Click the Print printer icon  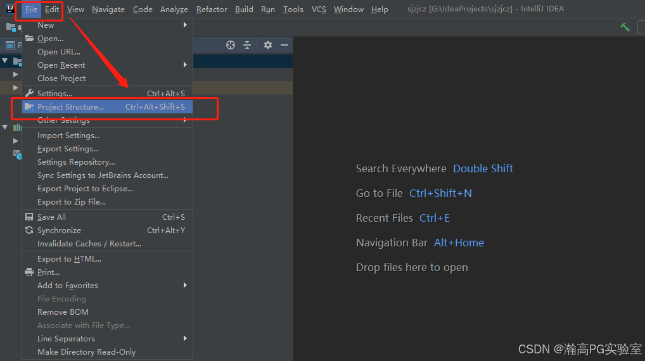pos(29,272)
